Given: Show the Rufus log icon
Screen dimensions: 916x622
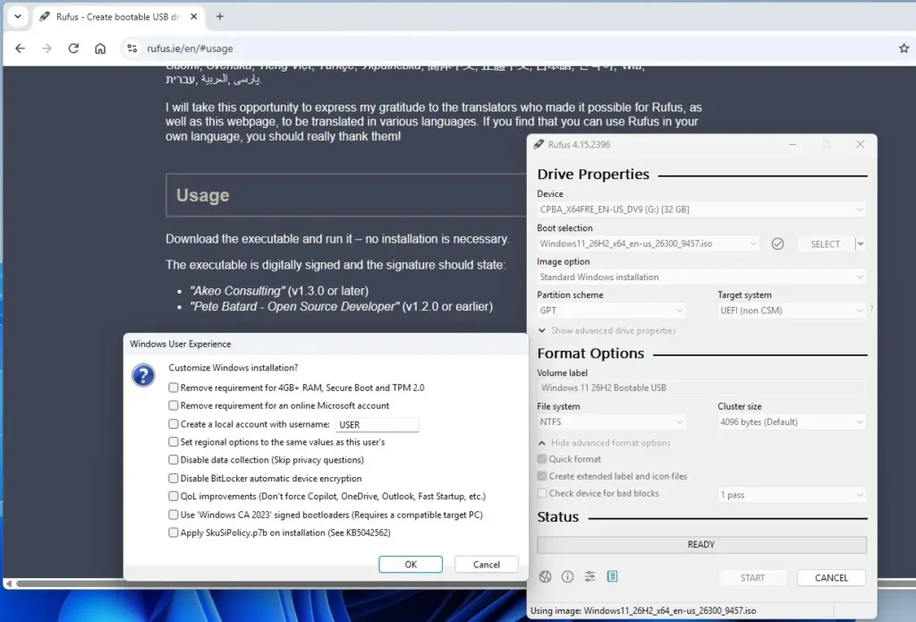Looking at the screenshot, I should [x=612, y=577].
